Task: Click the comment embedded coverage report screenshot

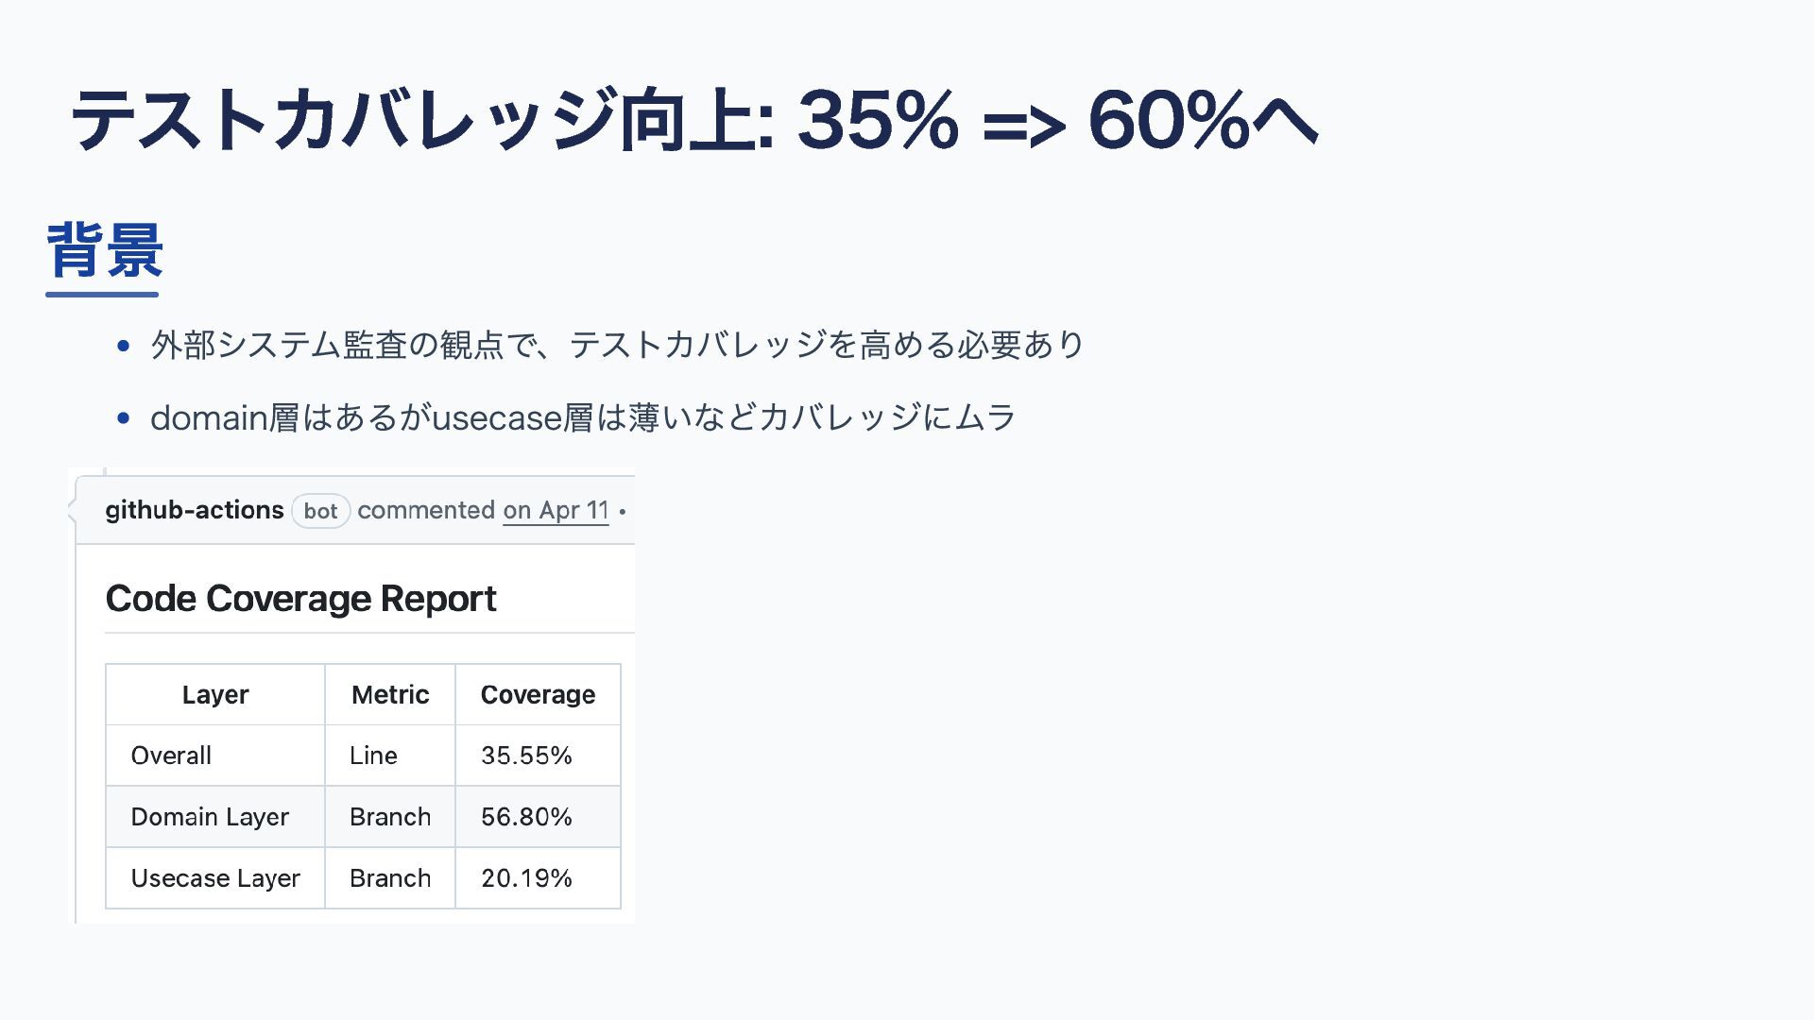Action: point(351,695)
